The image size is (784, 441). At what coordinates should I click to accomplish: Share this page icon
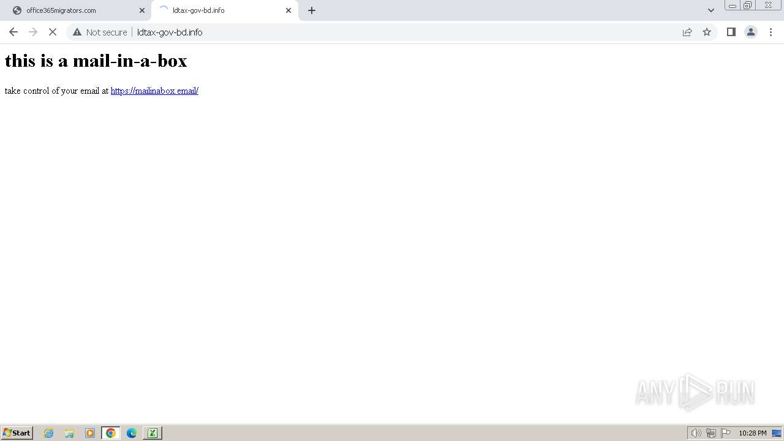tap(687, 32)
